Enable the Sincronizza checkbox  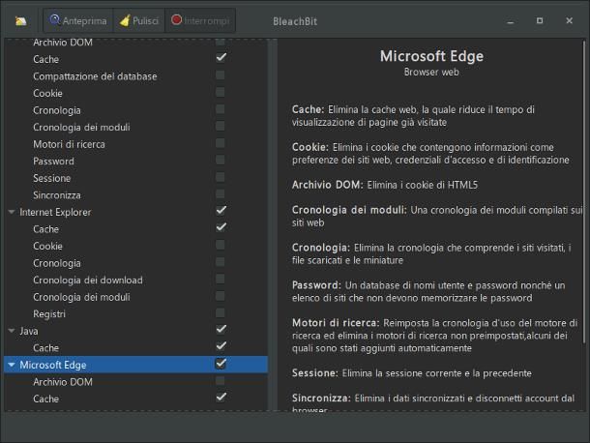coord(221,194)
